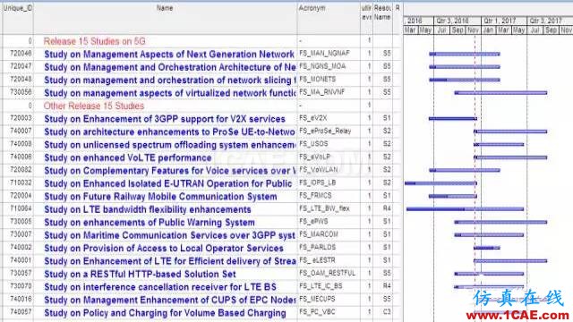Image resolution: width=573 pixels, height=322 pixels.
Task: Open 'Study on enhanced VoLTE performance'
Action: click(128, 157)
